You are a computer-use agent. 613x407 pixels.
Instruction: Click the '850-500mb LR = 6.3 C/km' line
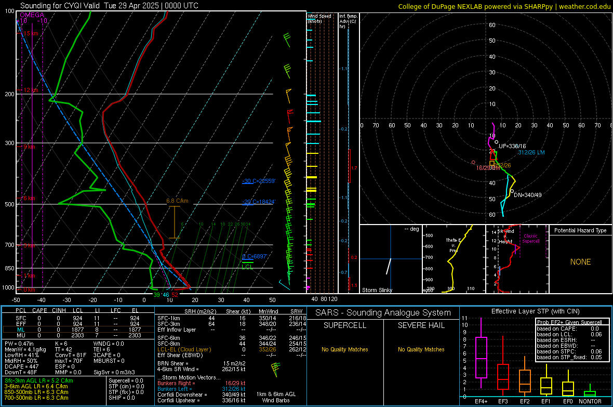(x=36, y=392)
